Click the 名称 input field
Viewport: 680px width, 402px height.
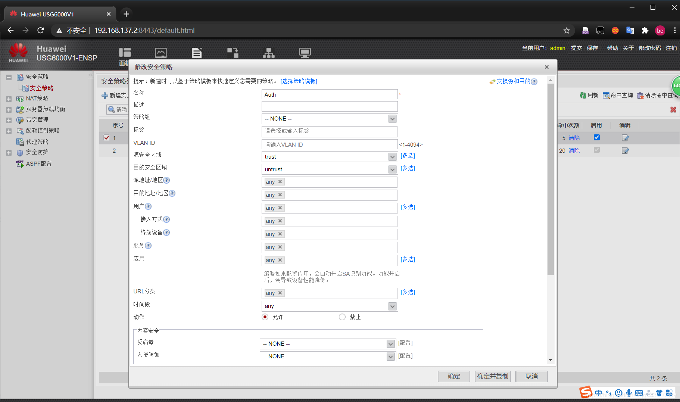[330, 94]
